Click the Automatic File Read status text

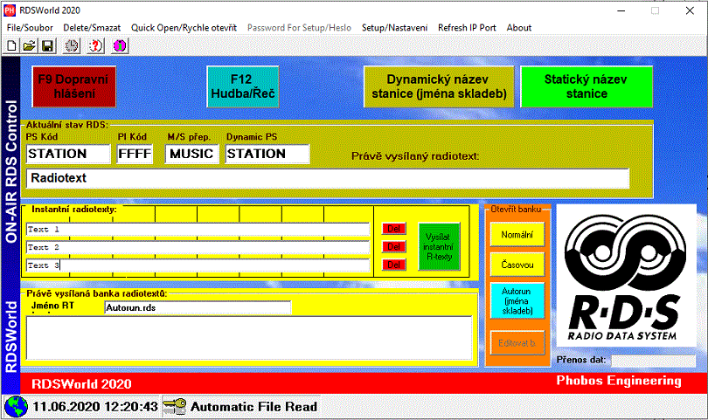pyautogui.click(x=253, y=407)
